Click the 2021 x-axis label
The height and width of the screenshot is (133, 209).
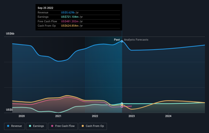coord(58,116)
